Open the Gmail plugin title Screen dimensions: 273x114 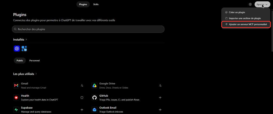click(x=25, y=84)
